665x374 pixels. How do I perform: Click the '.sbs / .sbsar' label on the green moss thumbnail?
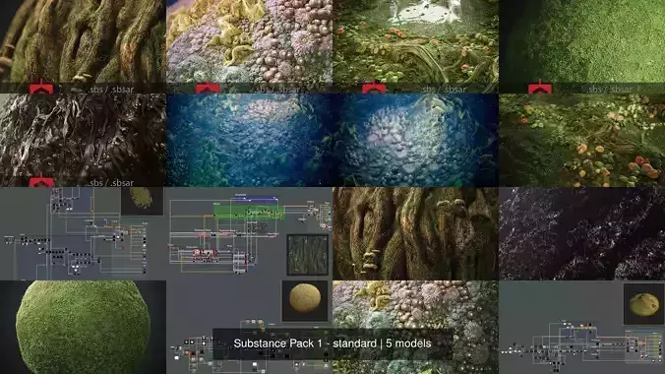[x=610, y=90]
